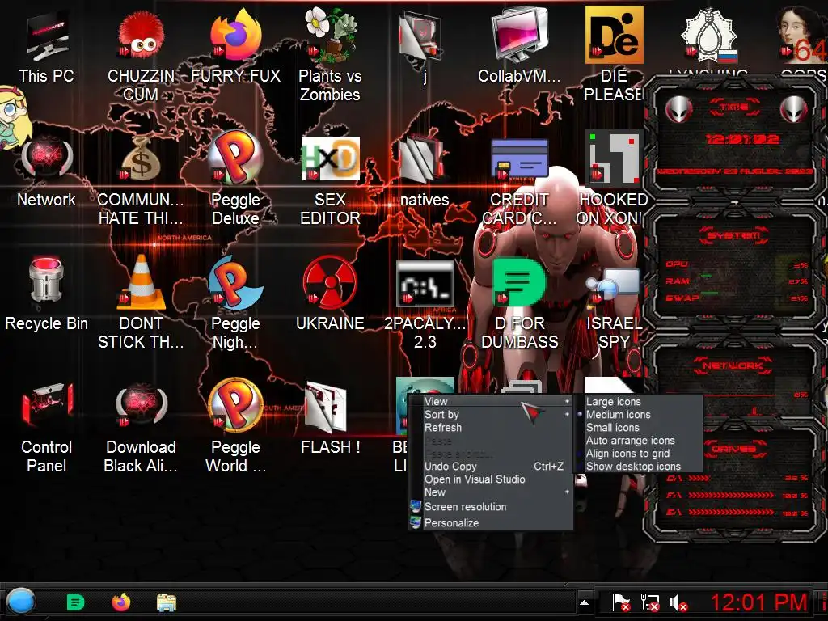
Task: Open the Control Panel desktop icon
Action: (x=46, y=406)
